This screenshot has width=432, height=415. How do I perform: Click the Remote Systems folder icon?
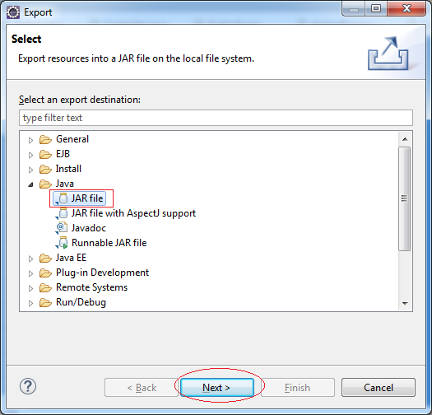click(x=45, y=288)
